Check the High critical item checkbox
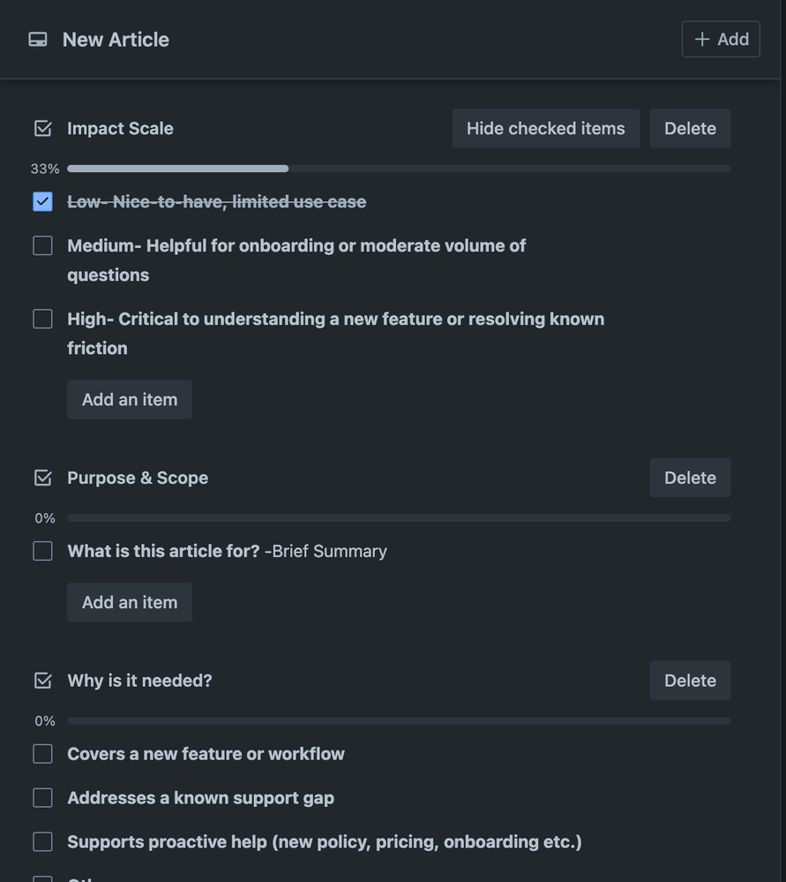The height and width of the screenshot is (882, 786). tap(42, 319)
